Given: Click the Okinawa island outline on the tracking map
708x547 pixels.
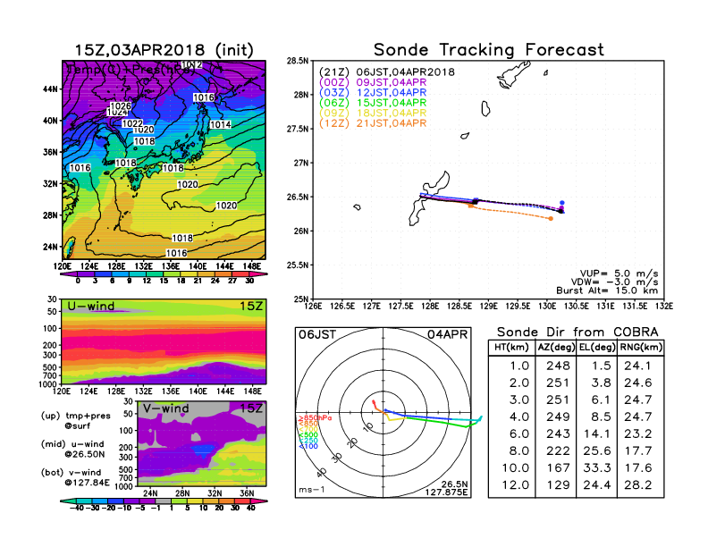Looking at the screenshot, I should click(428, 198).
